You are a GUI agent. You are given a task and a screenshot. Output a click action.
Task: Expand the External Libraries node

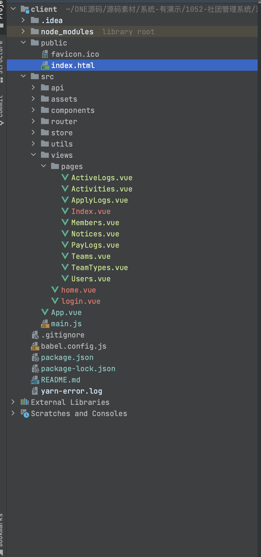point(13,402)
